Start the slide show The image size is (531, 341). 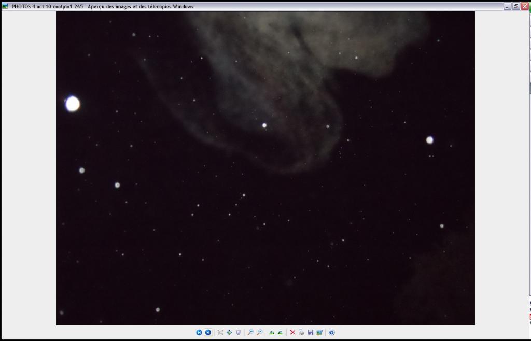click(x=239, y=333)
